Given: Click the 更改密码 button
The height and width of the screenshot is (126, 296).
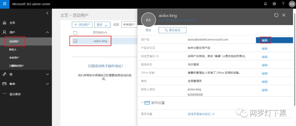Looking at the screenshot, I should (173, 30).
